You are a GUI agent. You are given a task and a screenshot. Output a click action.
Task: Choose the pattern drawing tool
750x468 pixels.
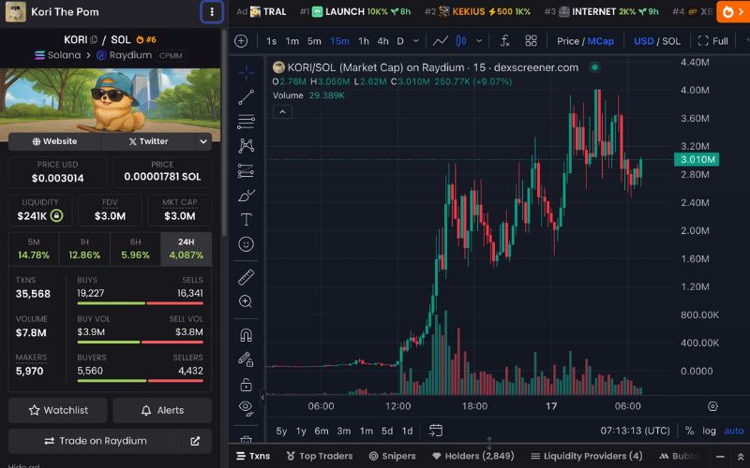pyautogui.click(x=246, y=146)
